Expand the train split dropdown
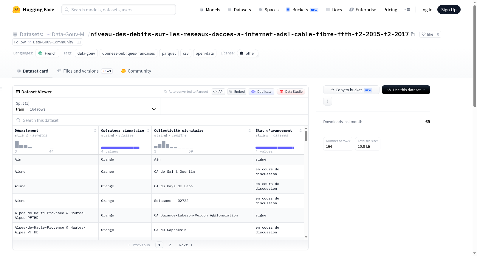This screenshot has width=477, height=256. coord(86,106)
